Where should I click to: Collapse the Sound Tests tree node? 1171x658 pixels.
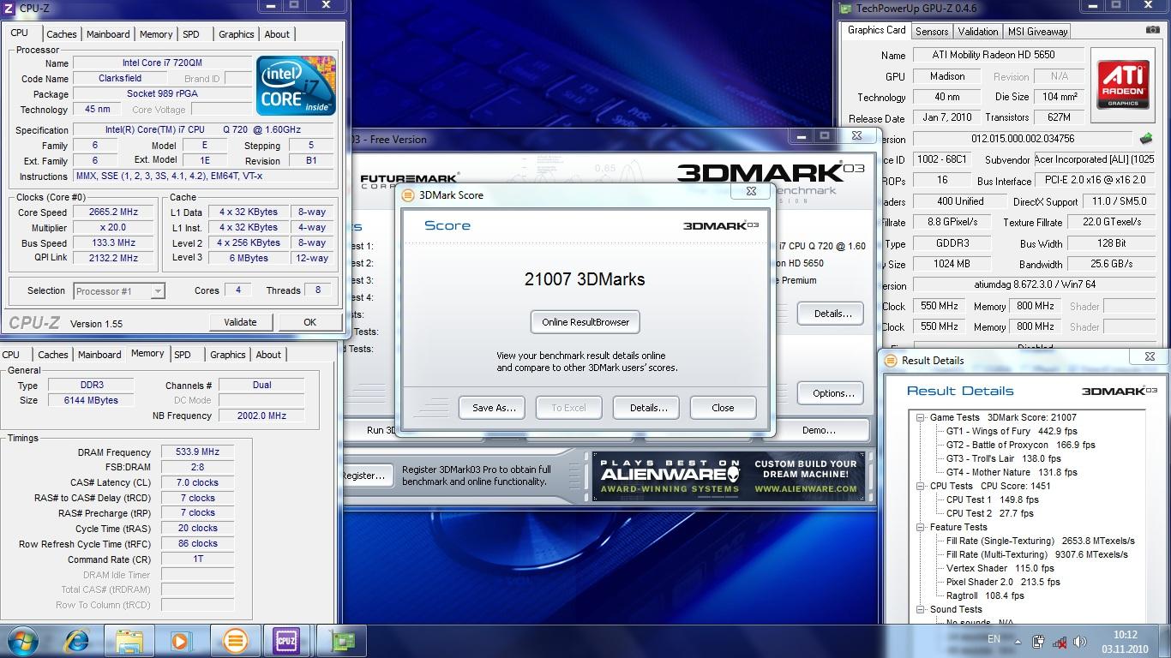tap(921, 609)
